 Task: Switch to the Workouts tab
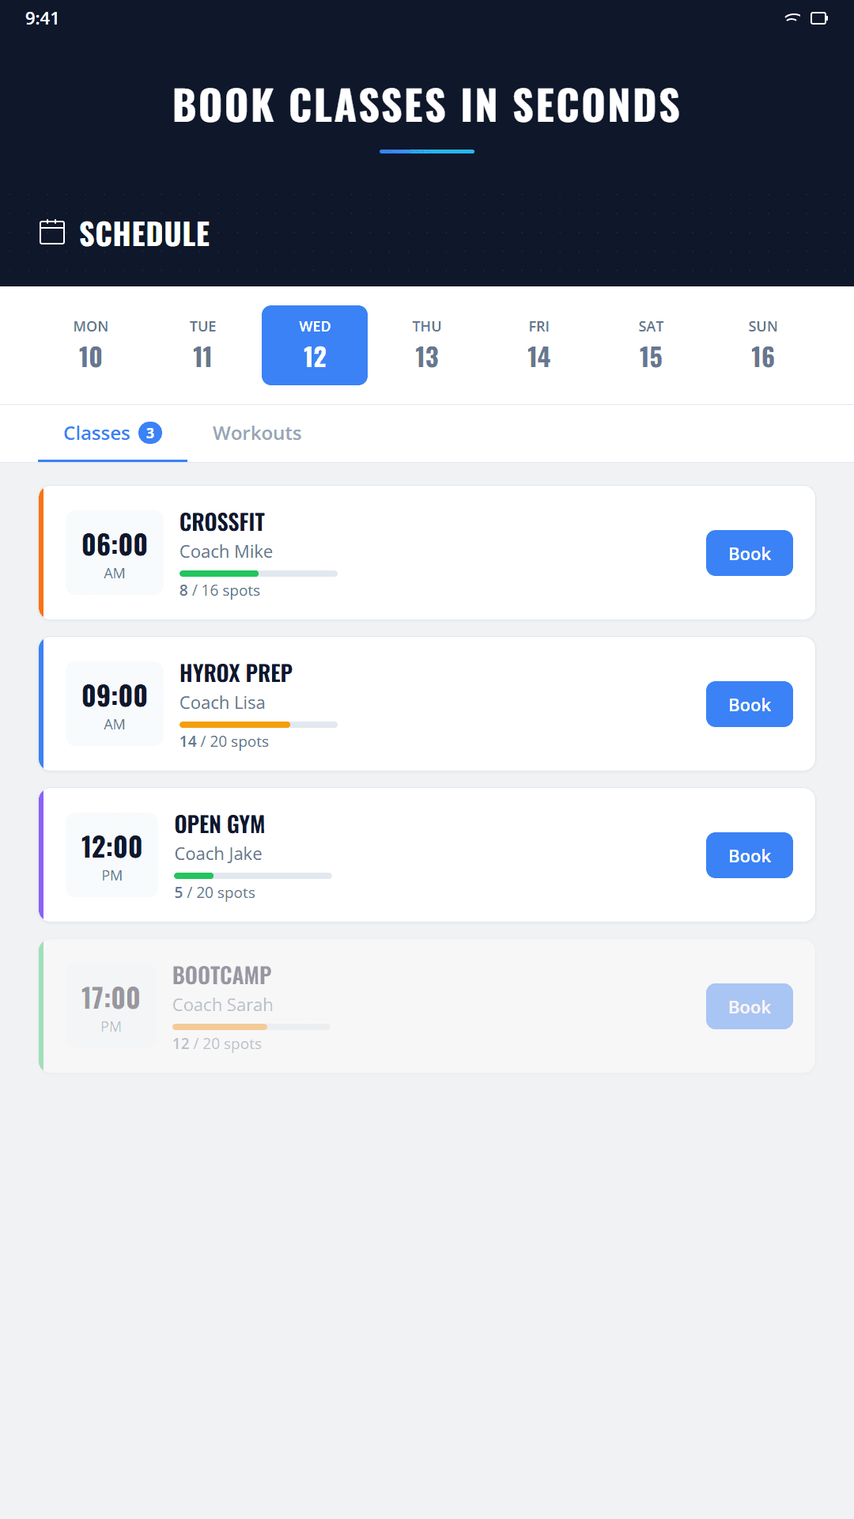click(x=256, y=433)
